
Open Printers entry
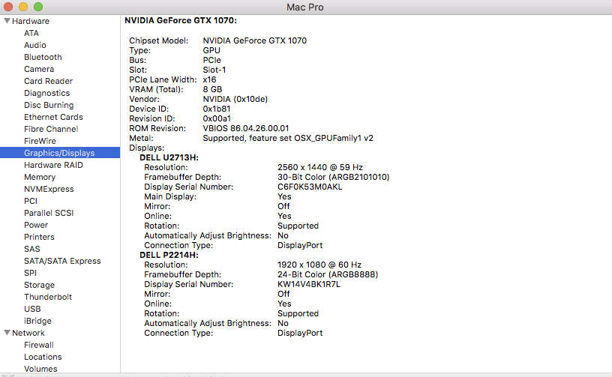(39, 237)
